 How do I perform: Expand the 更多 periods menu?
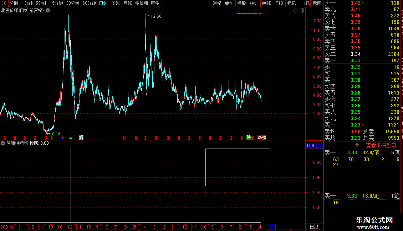pyautogui.click(x=157, y=3)
